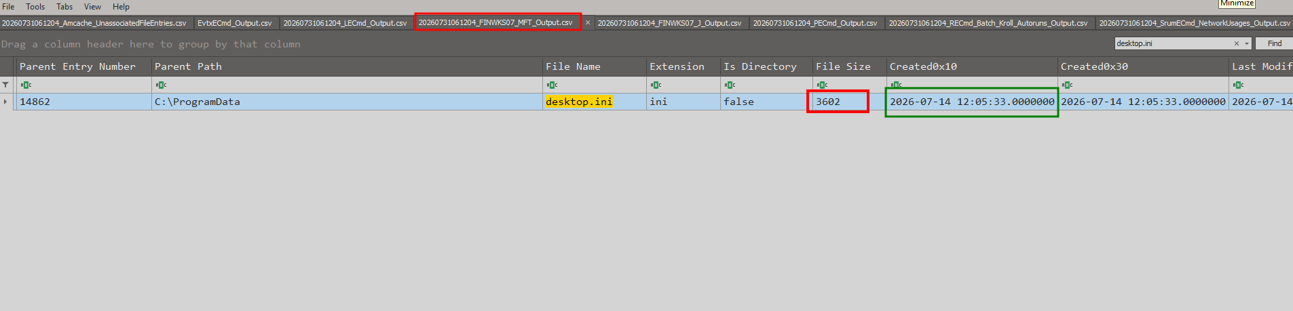Image resolution: width=1293 pixels, height=311 pixels.
Task: Click the Parent Path filter condition icon
Action: click(161, 85)
